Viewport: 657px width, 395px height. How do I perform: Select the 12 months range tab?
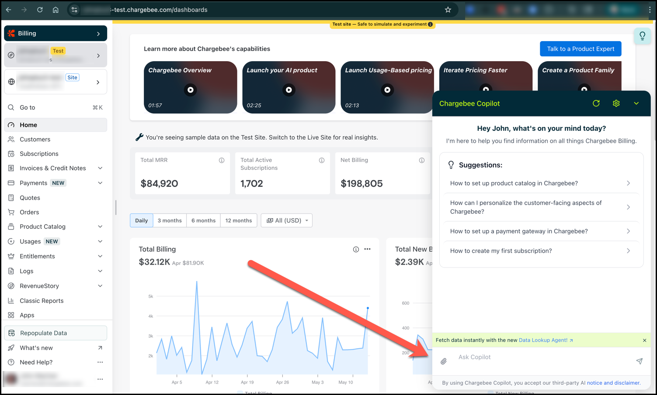pyautogui.click(x=239, y=220)
